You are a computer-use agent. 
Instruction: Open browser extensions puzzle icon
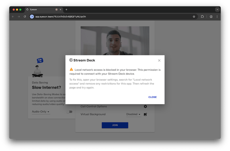click(x=202, y=17)
